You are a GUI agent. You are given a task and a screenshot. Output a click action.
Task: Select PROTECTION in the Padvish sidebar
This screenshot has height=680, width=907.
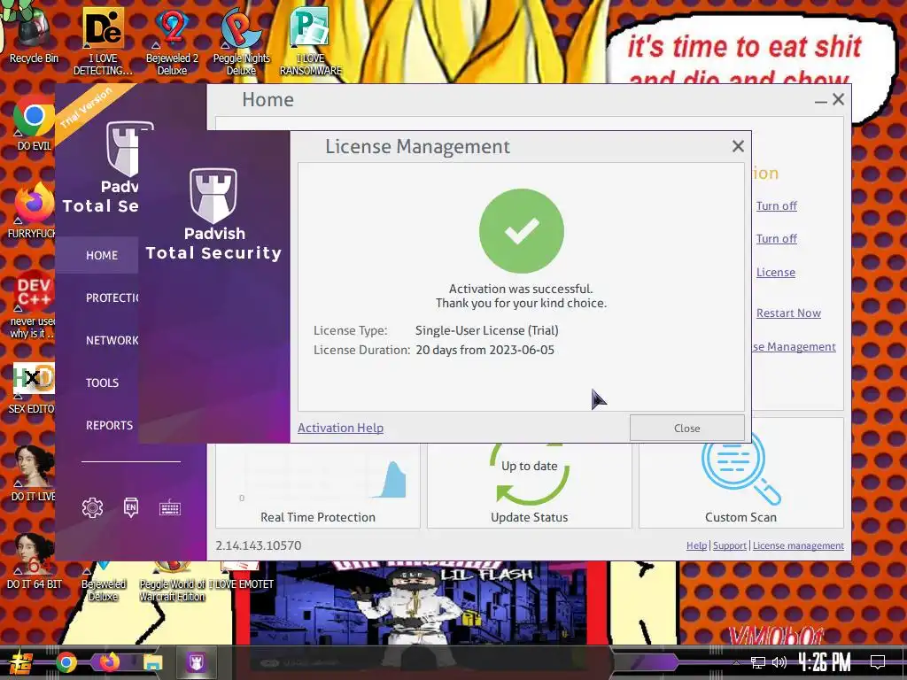112,297
